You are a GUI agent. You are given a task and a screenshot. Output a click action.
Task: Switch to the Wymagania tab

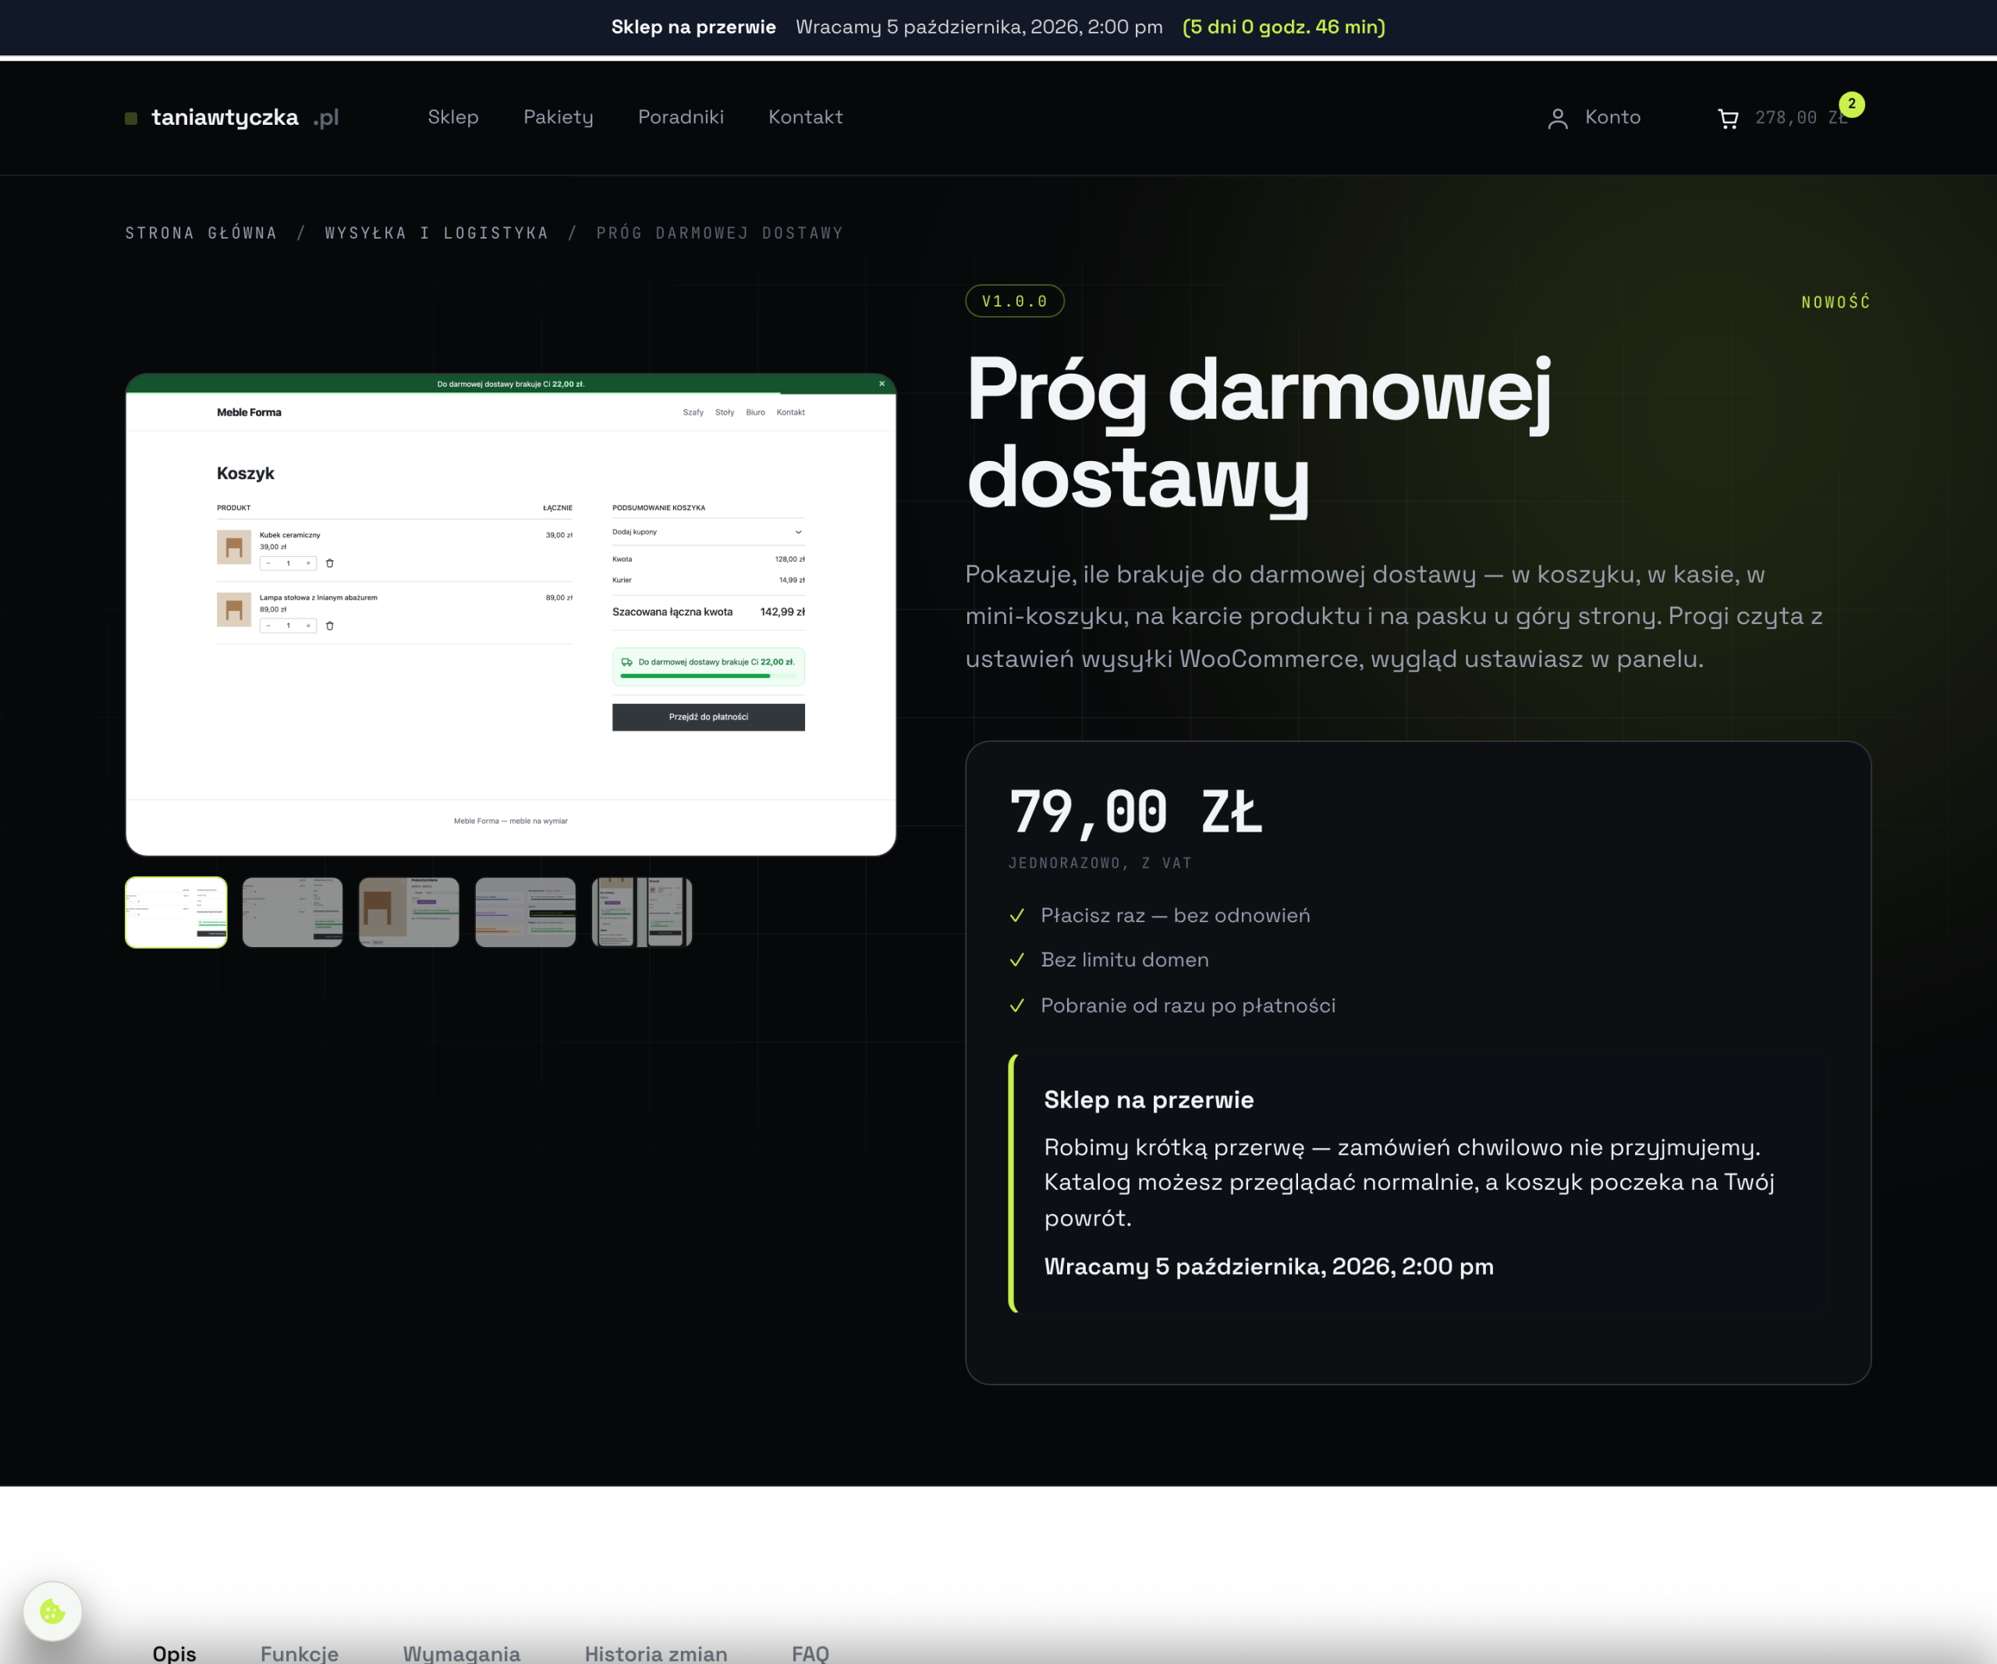pyautogui.click(x=461, y=1652)
